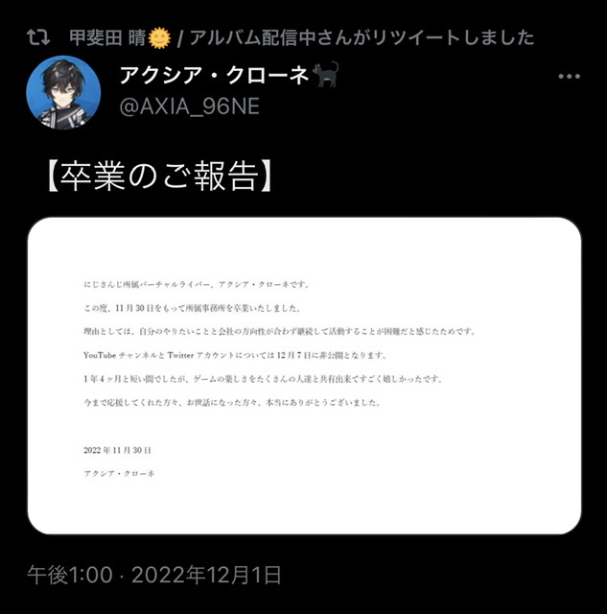Click the @AXIA_96NE handle
The height and width of the screenshot is (614, 607).
[190, 106]
